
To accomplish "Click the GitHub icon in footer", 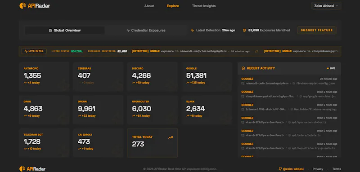I will pos(280,169).
